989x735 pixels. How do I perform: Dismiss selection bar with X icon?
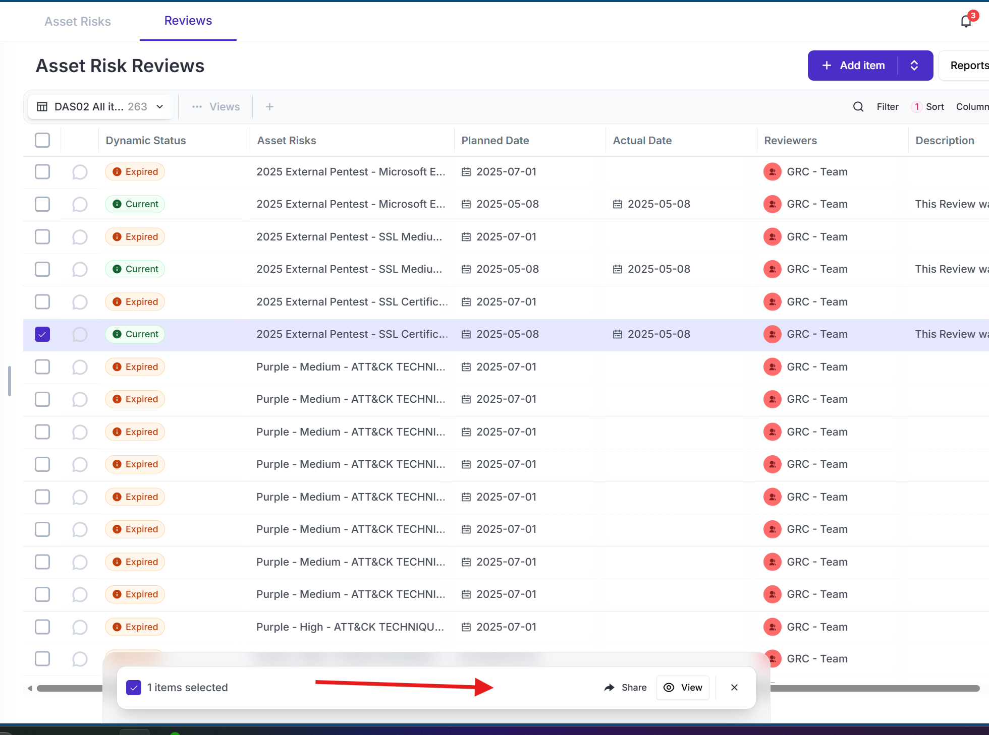click(x=734, y=688)
